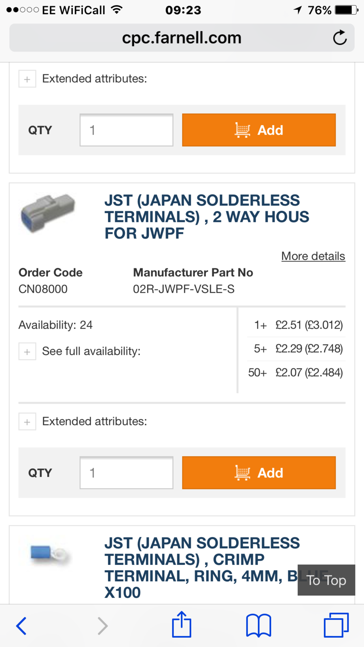
Task: Focus the QTY field for CN08000
Action: (127, 473)
